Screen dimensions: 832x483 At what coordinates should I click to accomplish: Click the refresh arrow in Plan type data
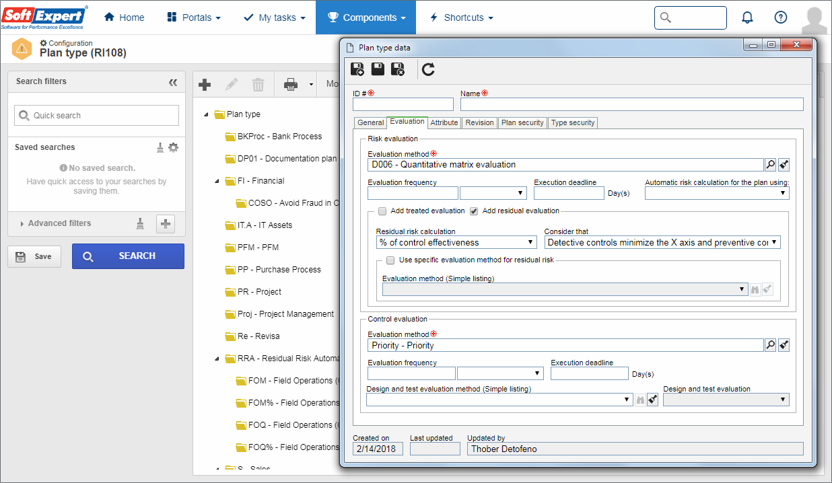point(428,69)
